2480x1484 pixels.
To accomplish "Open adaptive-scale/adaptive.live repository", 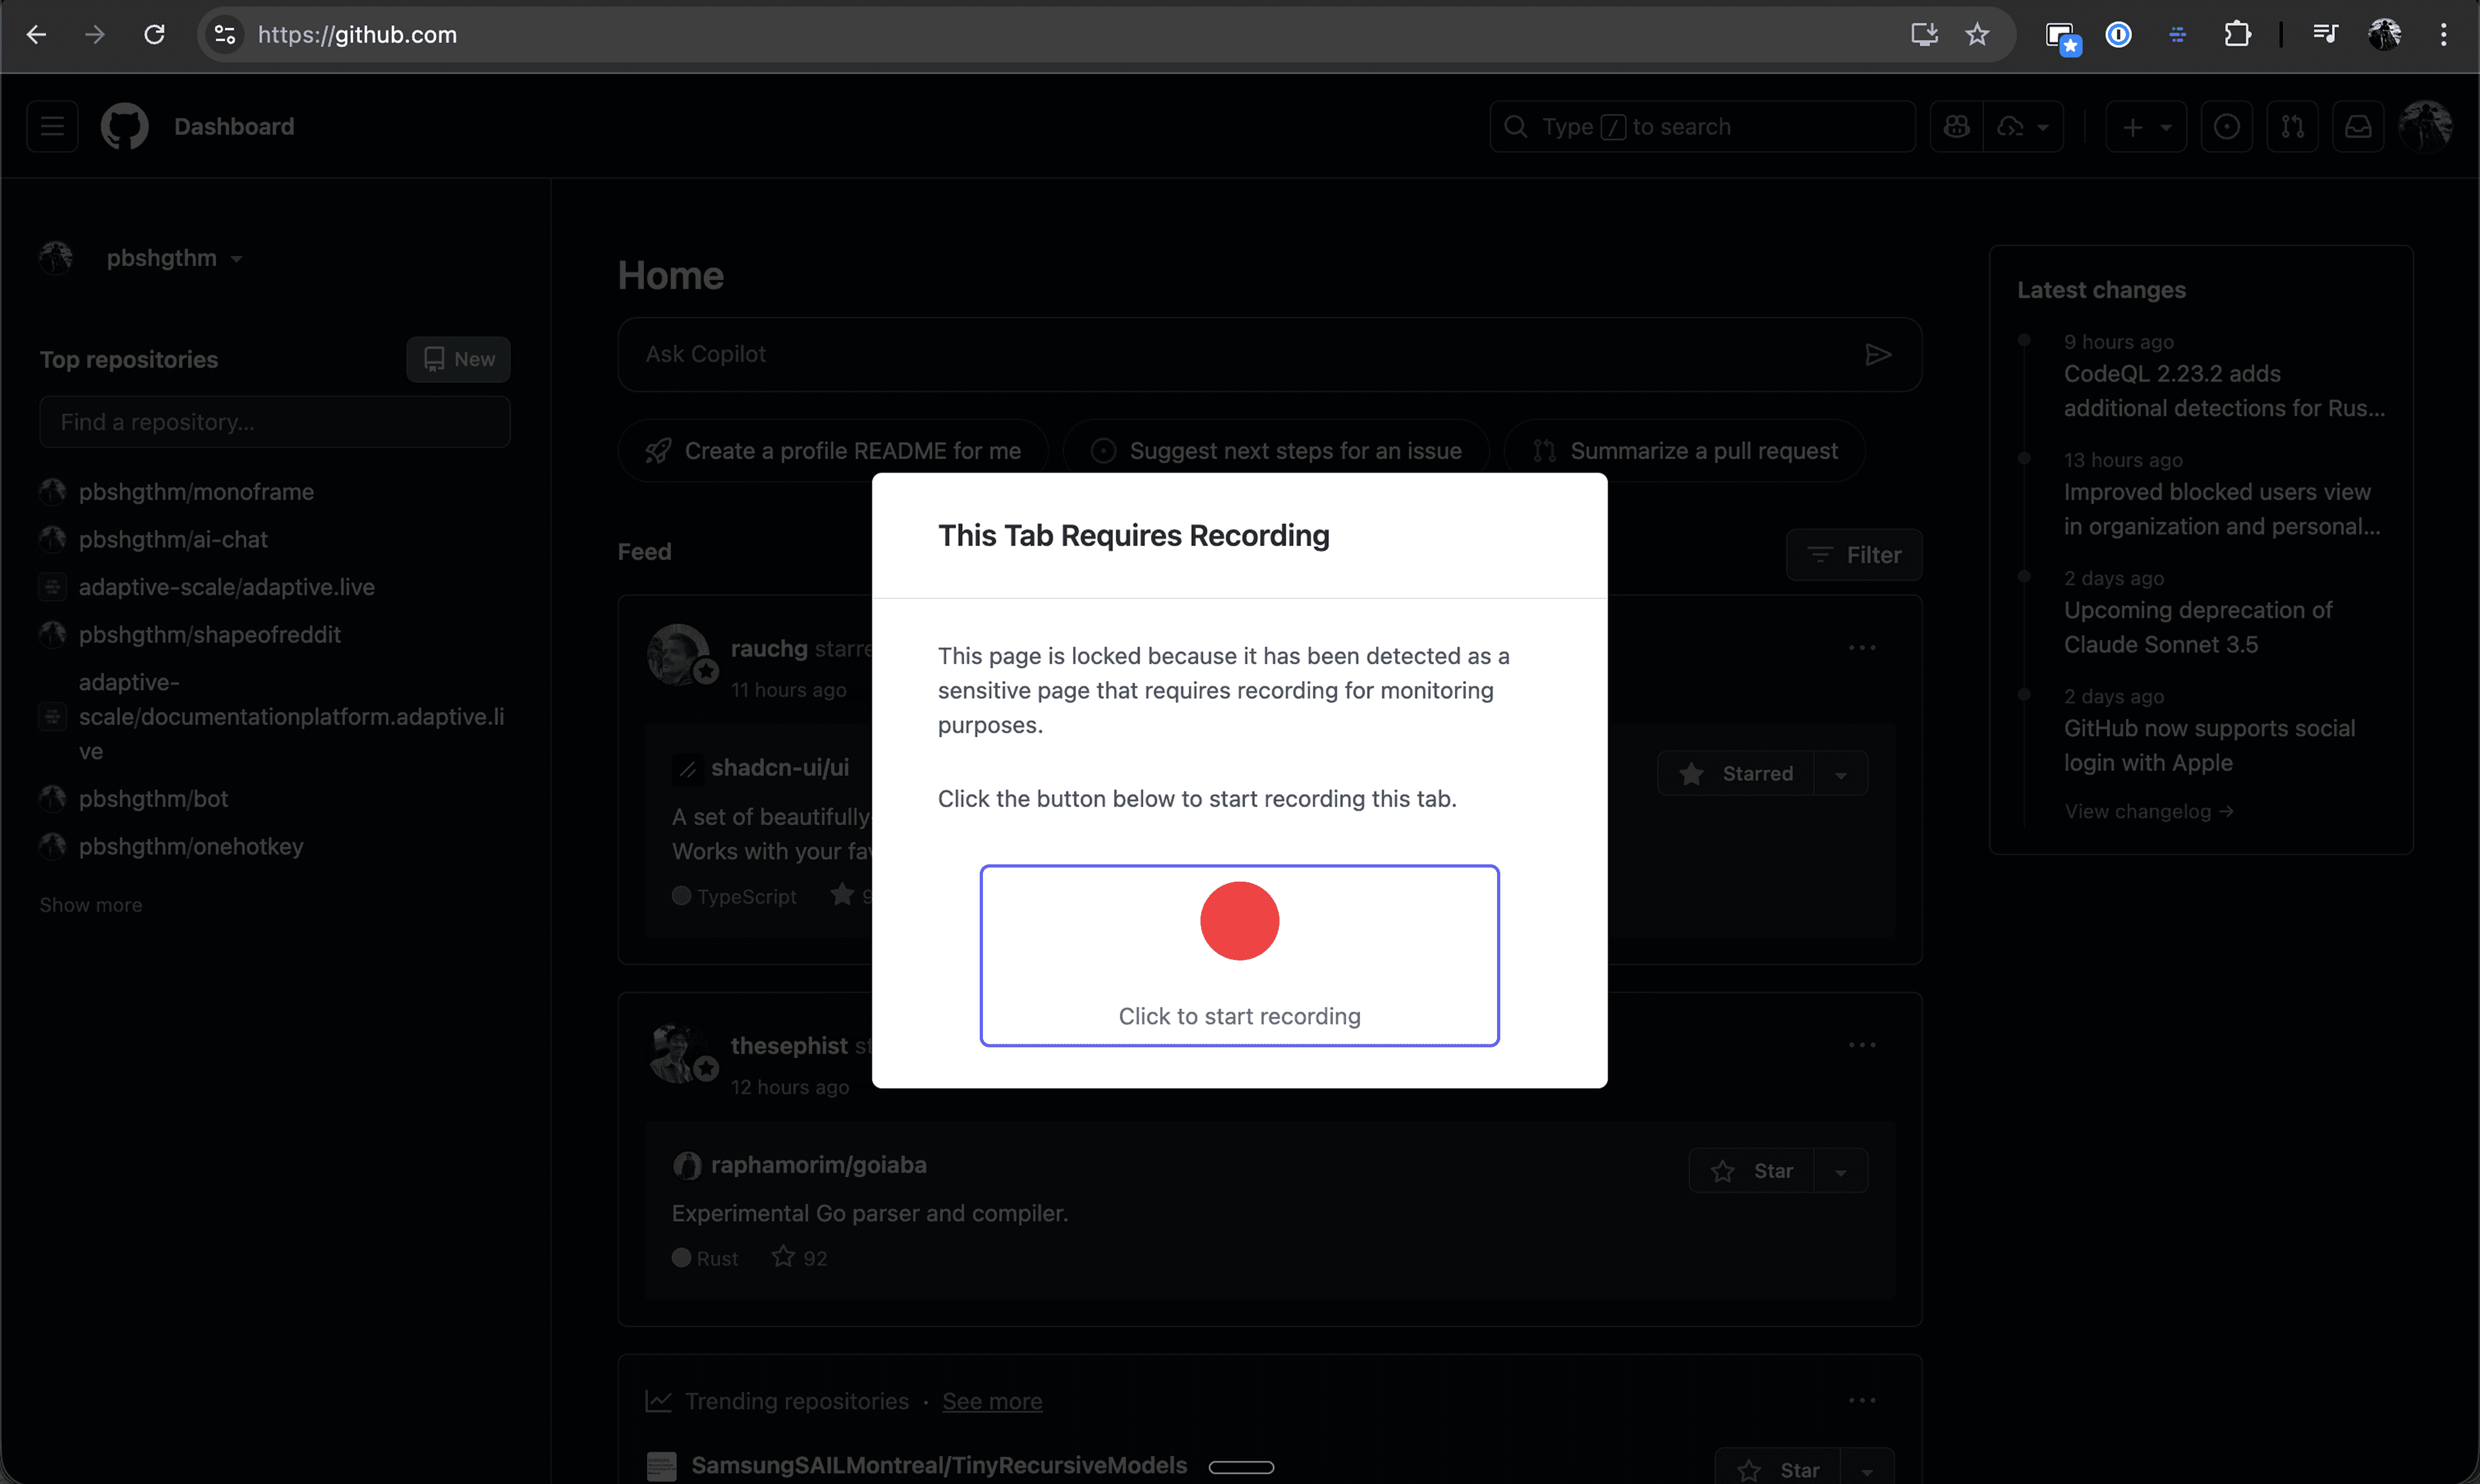I will pyautogui.click(x=227, y=587).
